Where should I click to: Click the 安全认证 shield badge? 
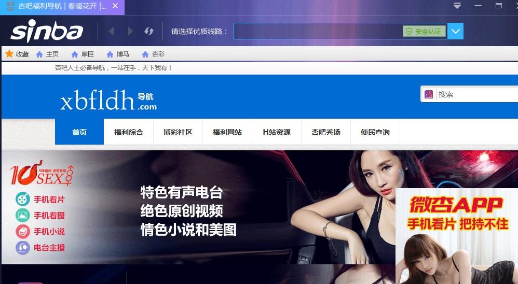click(x=424, y=31)
